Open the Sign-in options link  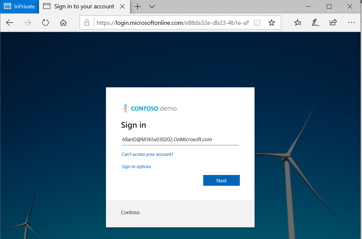click(x=136, y=167)
